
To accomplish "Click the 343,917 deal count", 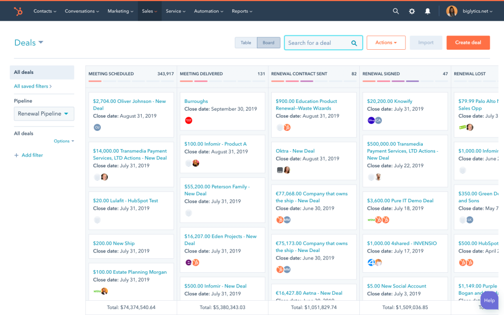I will pyautogui.click(x=165, y=74).
